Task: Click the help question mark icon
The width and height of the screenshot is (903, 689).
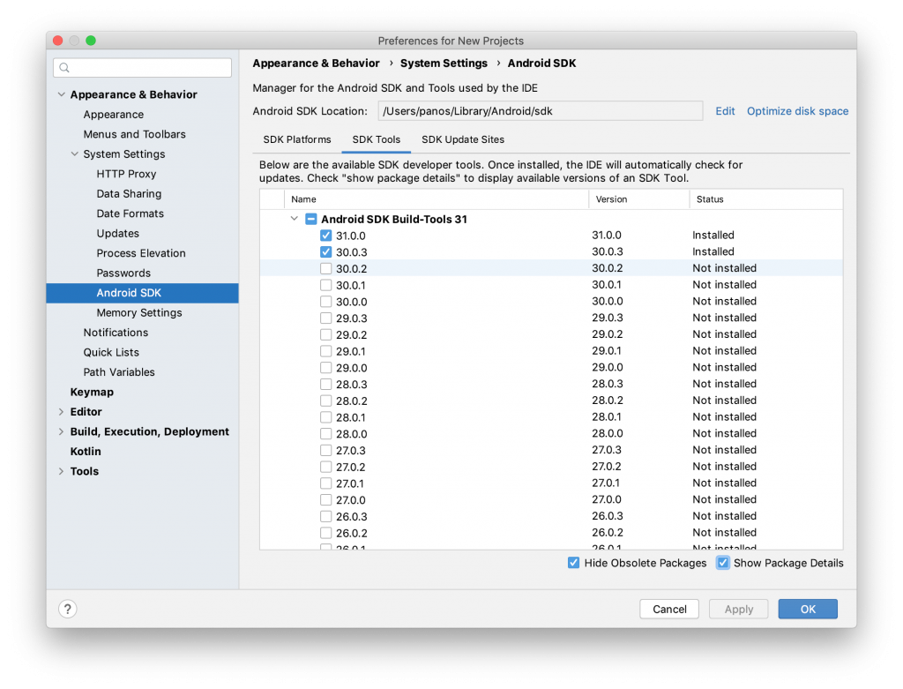Action: click(68, 609)
